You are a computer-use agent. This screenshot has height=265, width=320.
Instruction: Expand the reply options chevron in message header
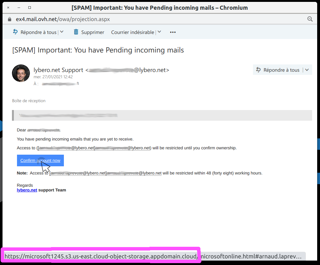[x=307, y=70]
